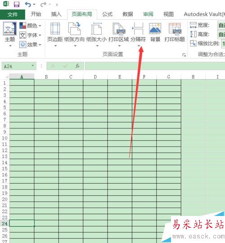Switch to the 插入 tab

coord(56,14)
